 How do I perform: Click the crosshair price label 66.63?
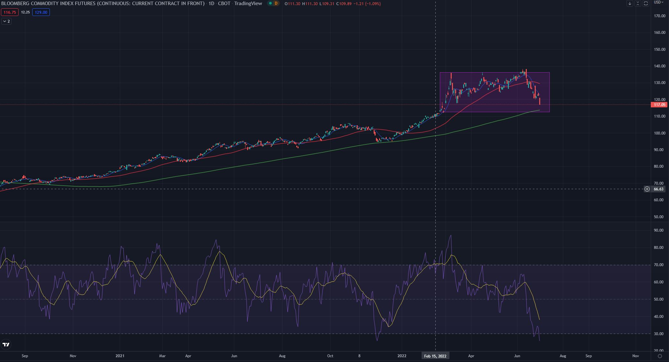[x=658, y=189]
